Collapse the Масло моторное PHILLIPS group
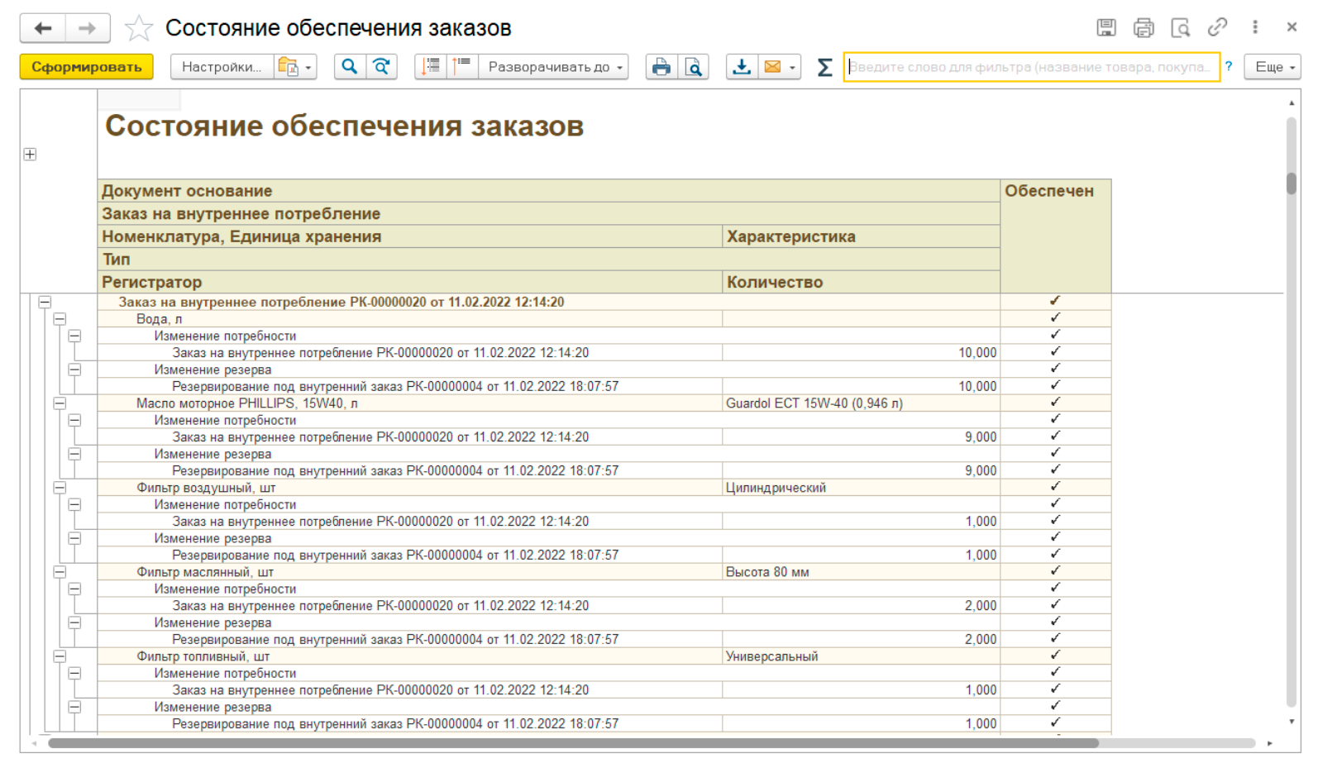The height and width of the screenshot is (763, 1318). pyautogui.click(x=60, y=403)
